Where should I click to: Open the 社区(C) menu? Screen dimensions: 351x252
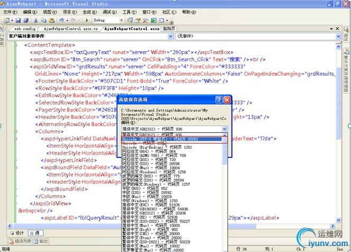click(x=169, y=12)
